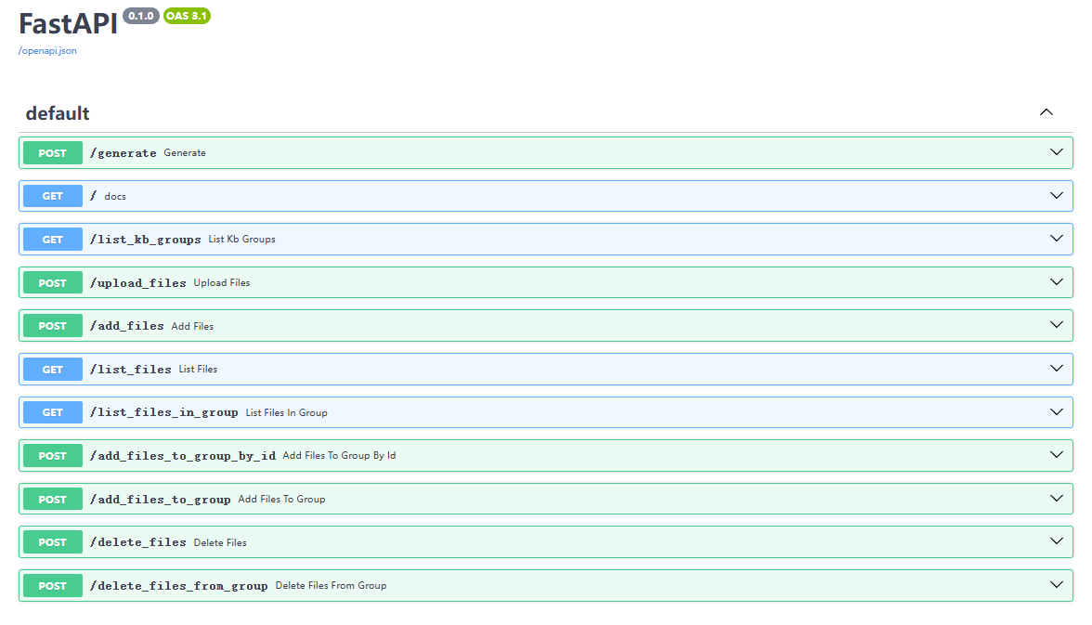The width and height of the screenshot is (1092, 625).
Task: Click the GET badge for /list_files_in_group
Action: [x=53, y=412]
